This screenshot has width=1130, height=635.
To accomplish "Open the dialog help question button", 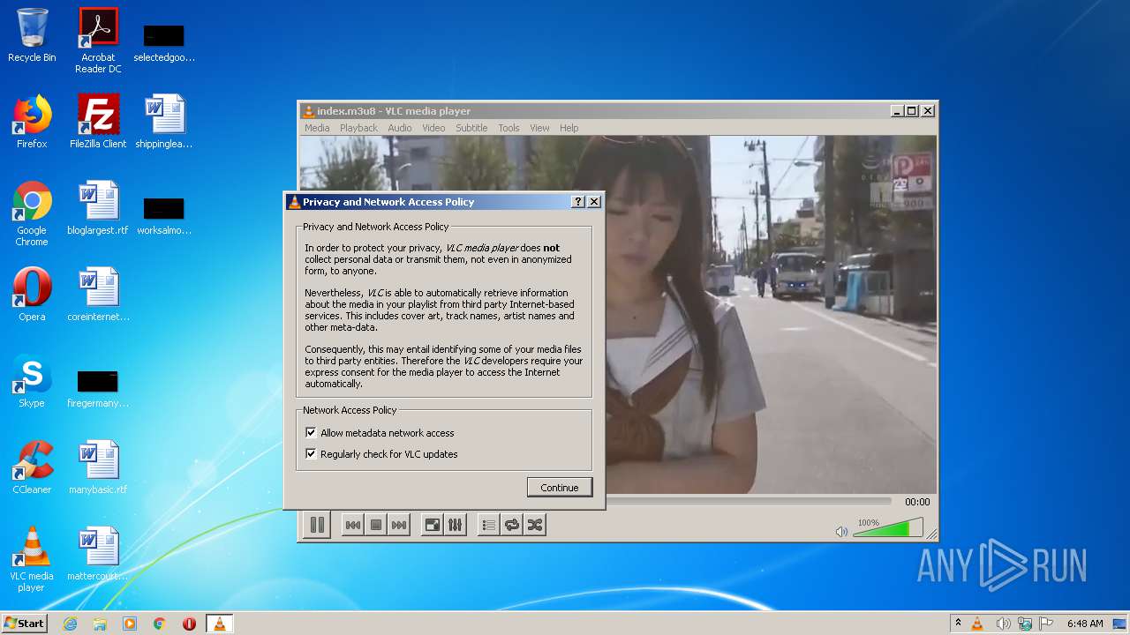I will (578, 202).
